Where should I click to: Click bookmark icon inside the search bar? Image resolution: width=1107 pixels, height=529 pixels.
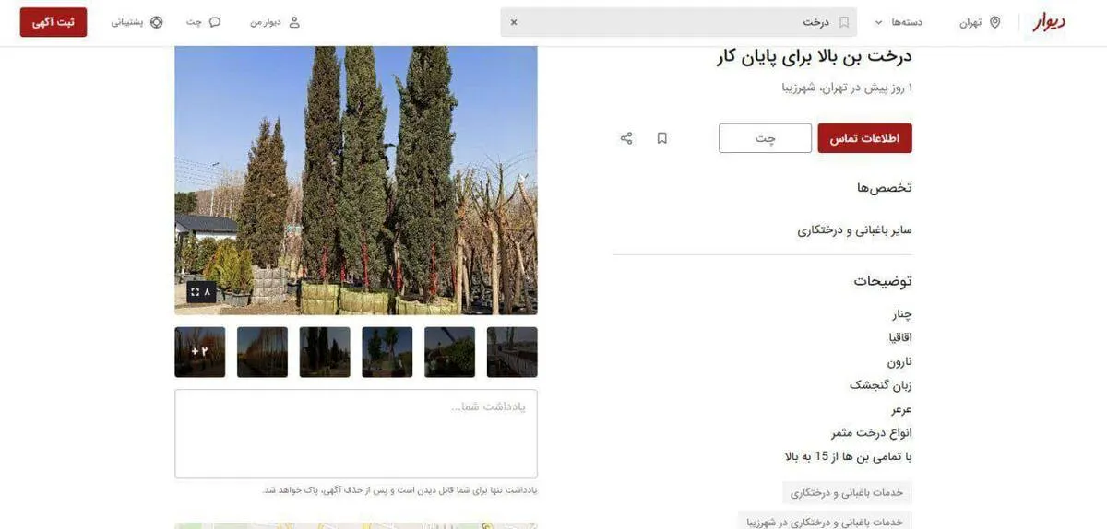843,22
